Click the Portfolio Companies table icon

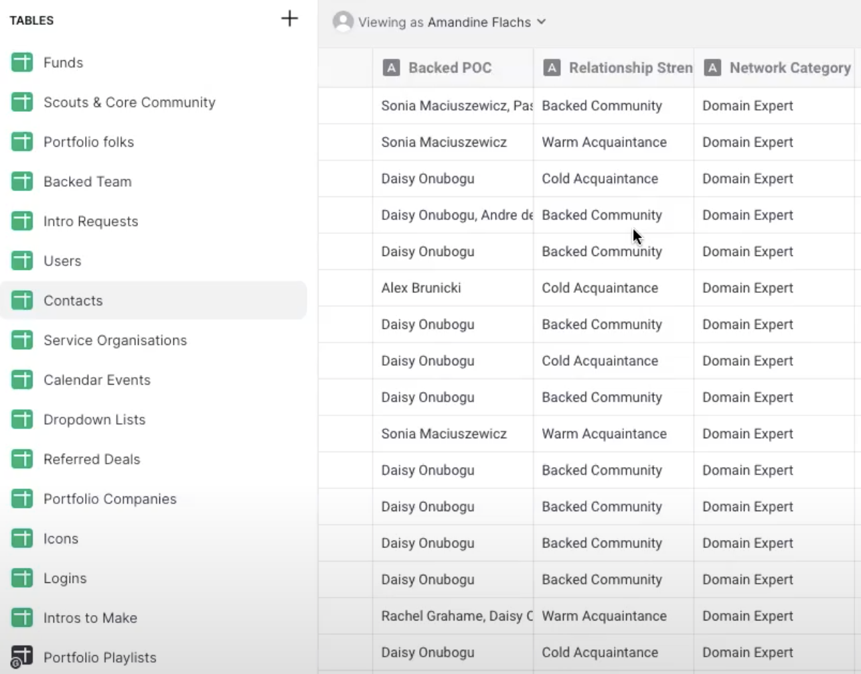[x=22, y=498]
